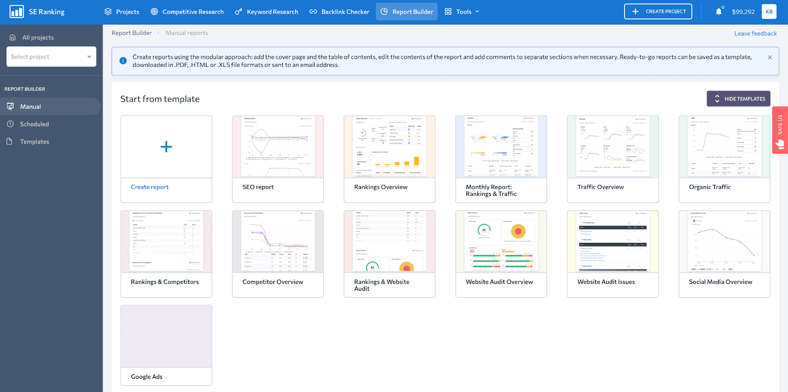Select the Report Builder tab
The width and height of the screenshot is (788, 392).
[x=407, y=12]
